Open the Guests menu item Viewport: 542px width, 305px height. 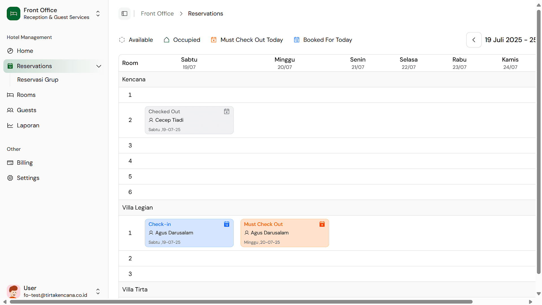click(27, 110)
